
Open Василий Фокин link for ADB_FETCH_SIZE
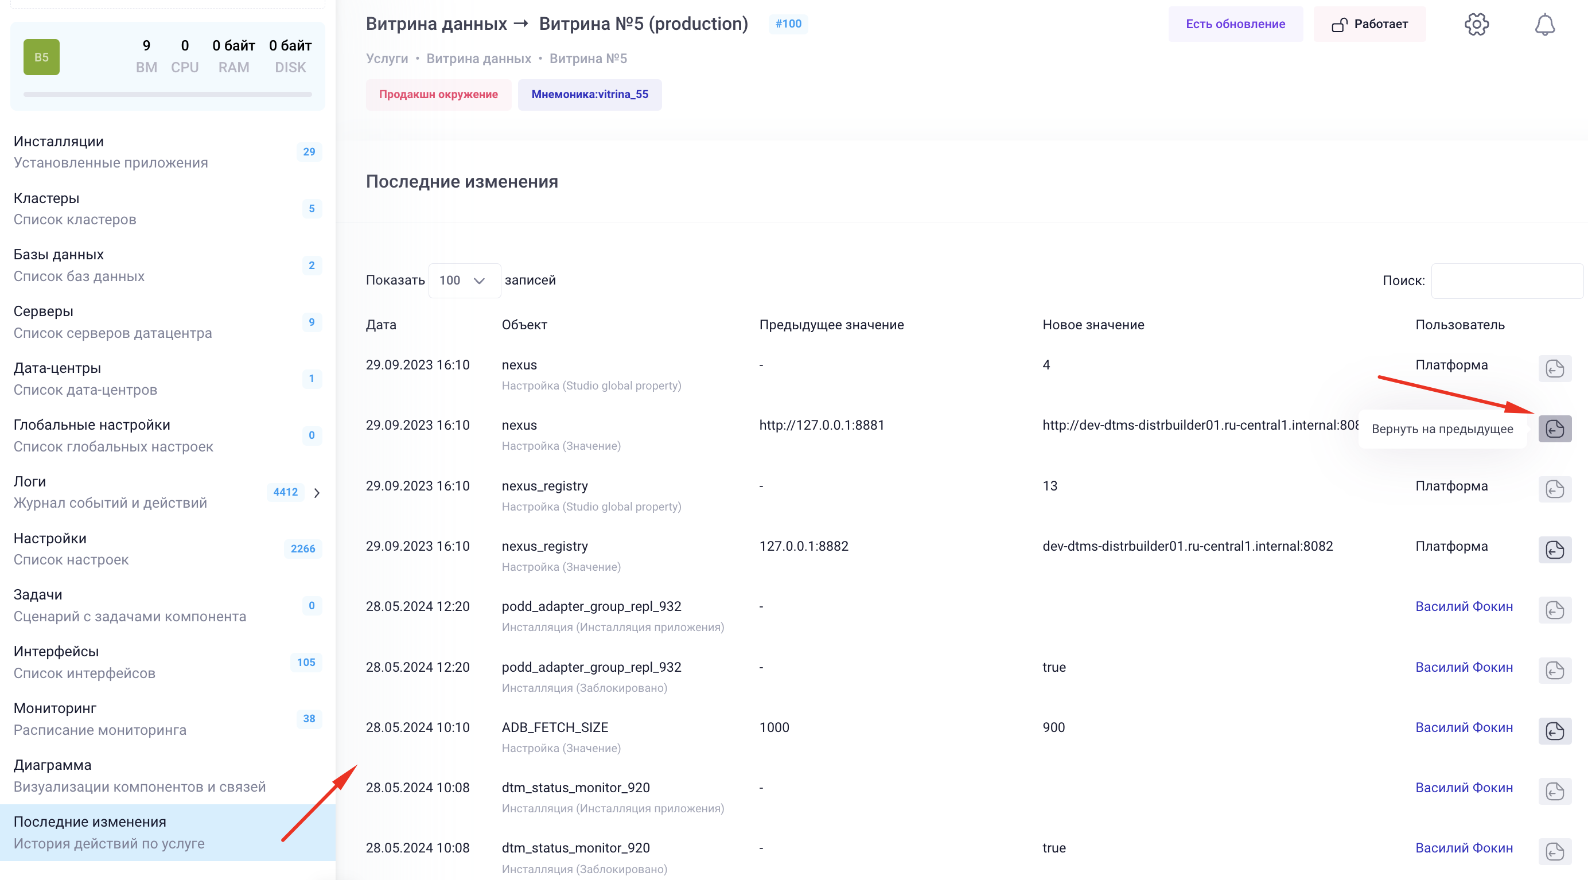(x=1464, y=727)
